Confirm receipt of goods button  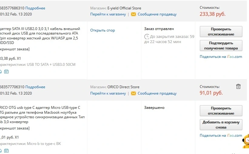pos(221,45)
